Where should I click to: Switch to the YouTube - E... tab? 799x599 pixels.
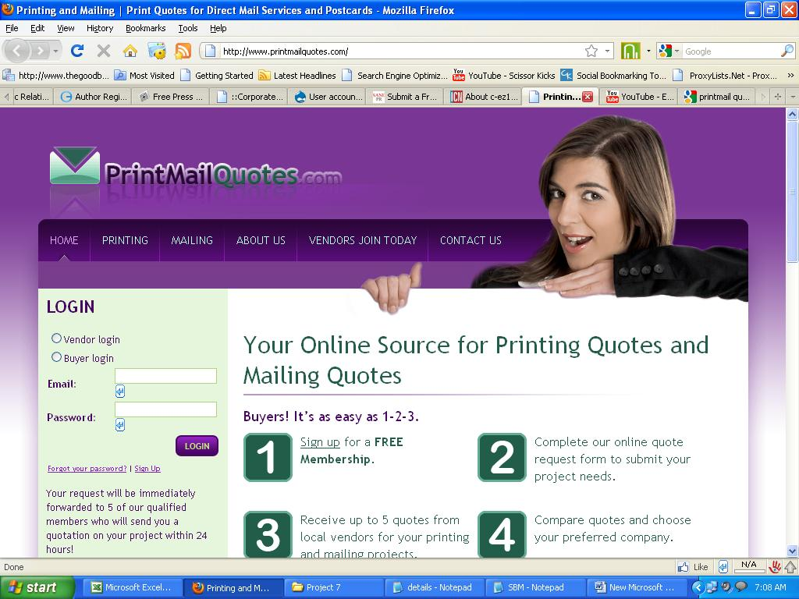pyautogui.click(x=640, y=96)
